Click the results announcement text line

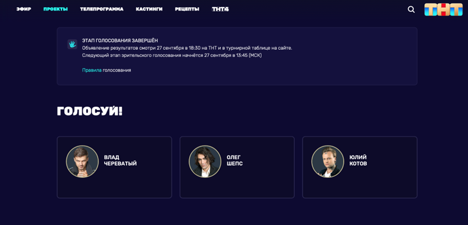[x=187, y=48]
